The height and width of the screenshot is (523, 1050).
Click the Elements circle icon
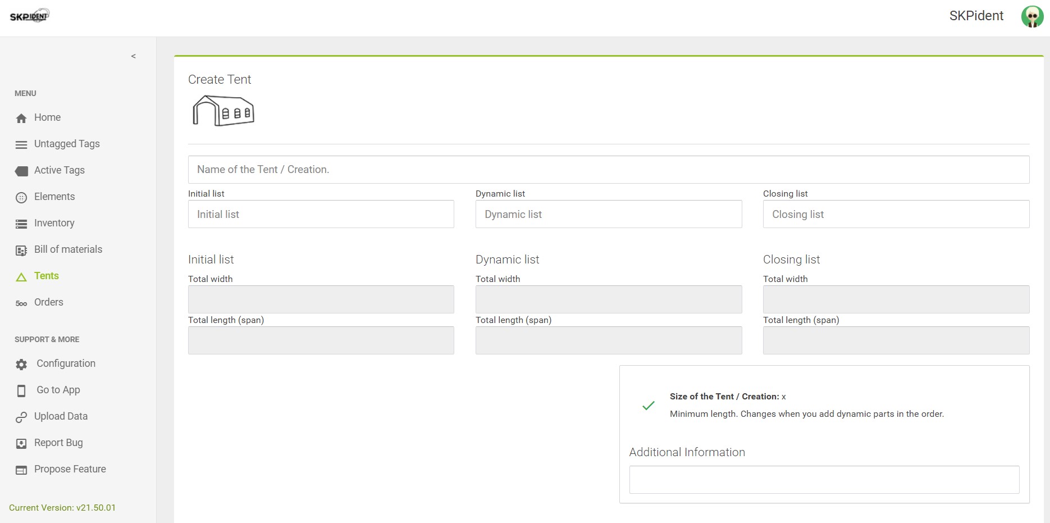pos(21,197)
